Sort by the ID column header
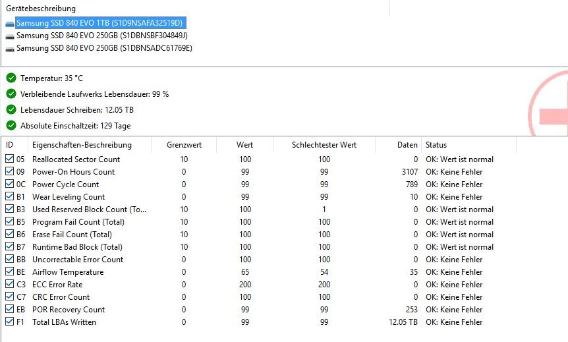 [x=15, y=145]
